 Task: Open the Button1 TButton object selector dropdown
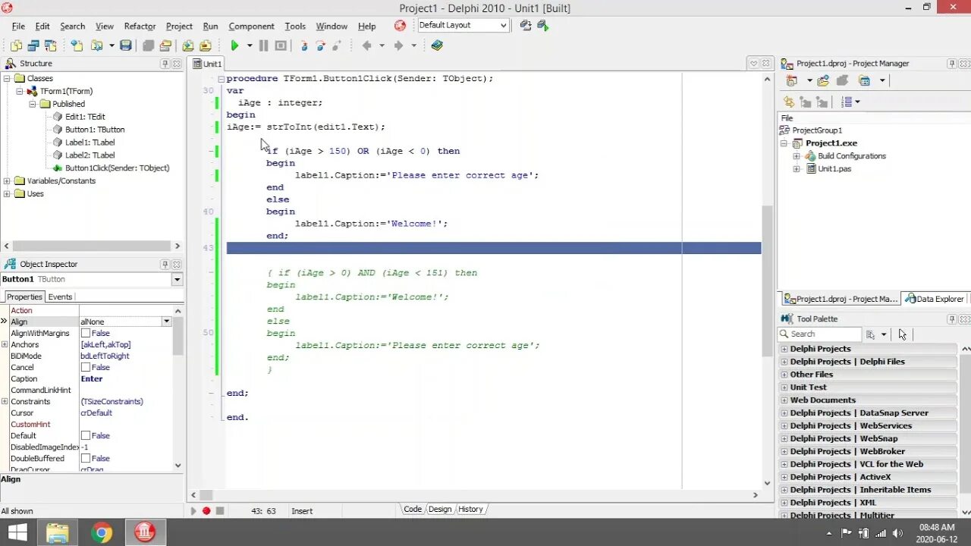point(177,279)
